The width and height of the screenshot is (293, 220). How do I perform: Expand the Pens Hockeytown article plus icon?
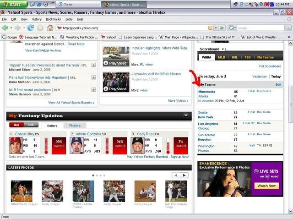coord(93,77)
